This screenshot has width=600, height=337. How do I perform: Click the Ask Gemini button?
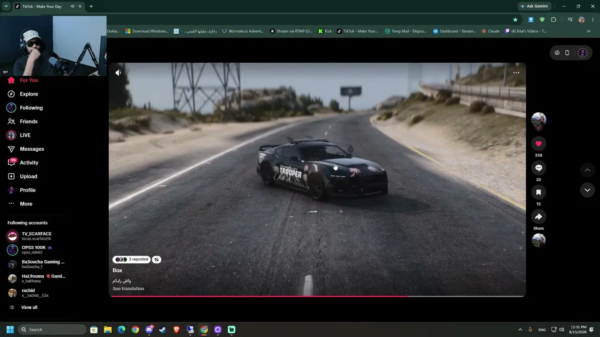534,7
